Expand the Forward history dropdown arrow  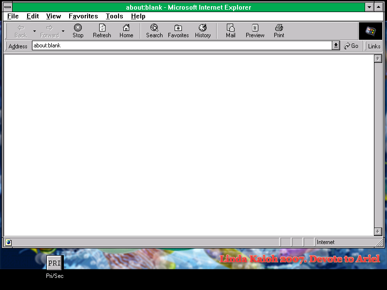pyautogui.click(x=63, y=31)
